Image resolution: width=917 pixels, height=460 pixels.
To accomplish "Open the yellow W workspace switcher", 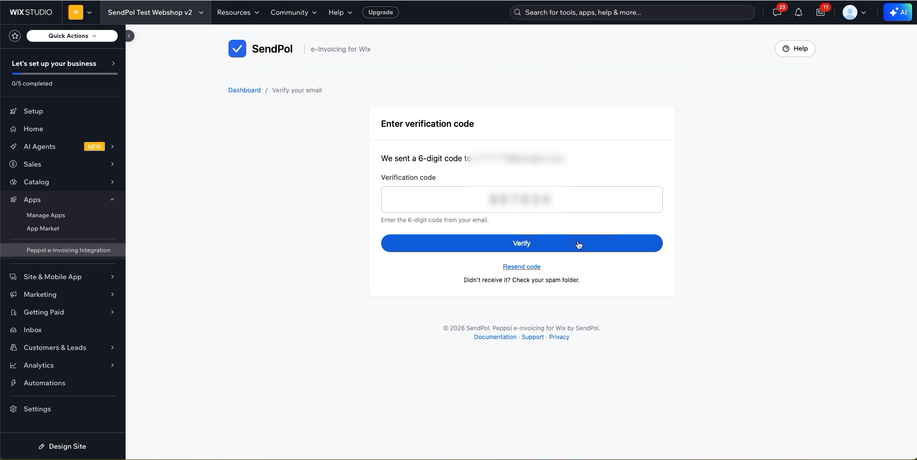I will pyautogui.click(x=81, y=12).
